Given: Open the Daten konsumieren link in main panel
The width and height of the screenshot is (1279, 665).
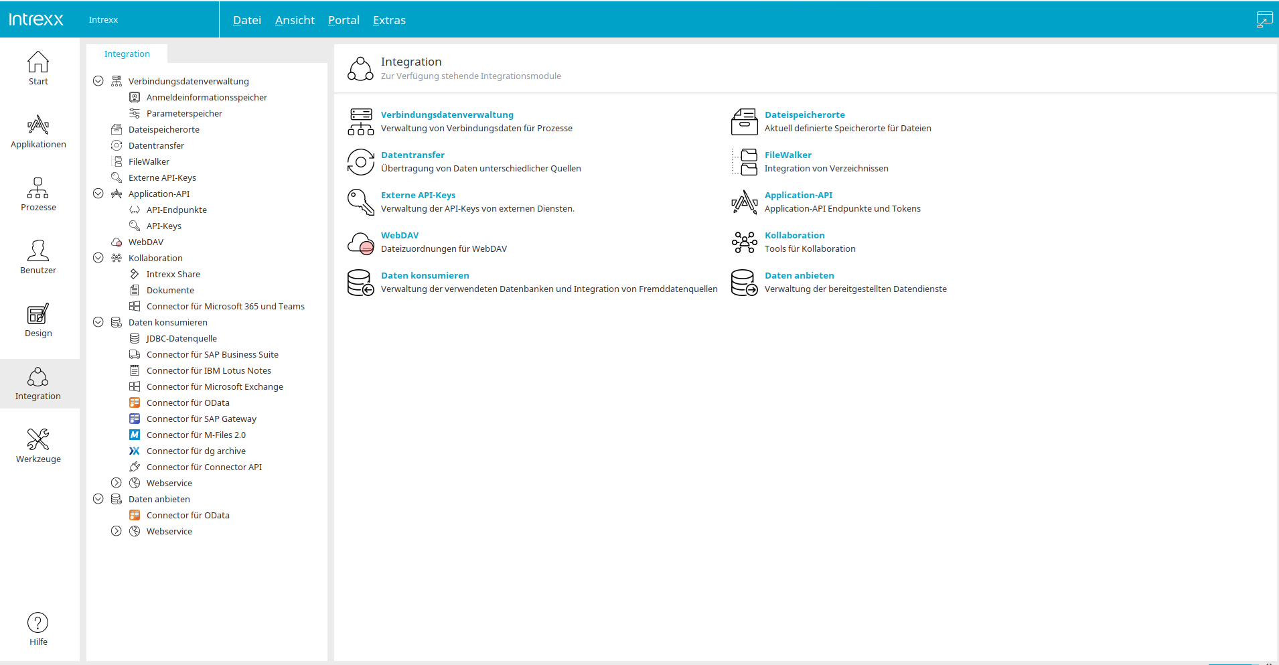Looking at the screenshot, I should 425,275.
